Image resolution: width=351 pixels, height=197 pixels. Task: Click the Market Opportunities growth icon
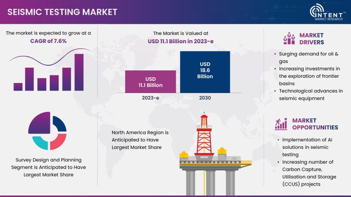pos(281,124)
